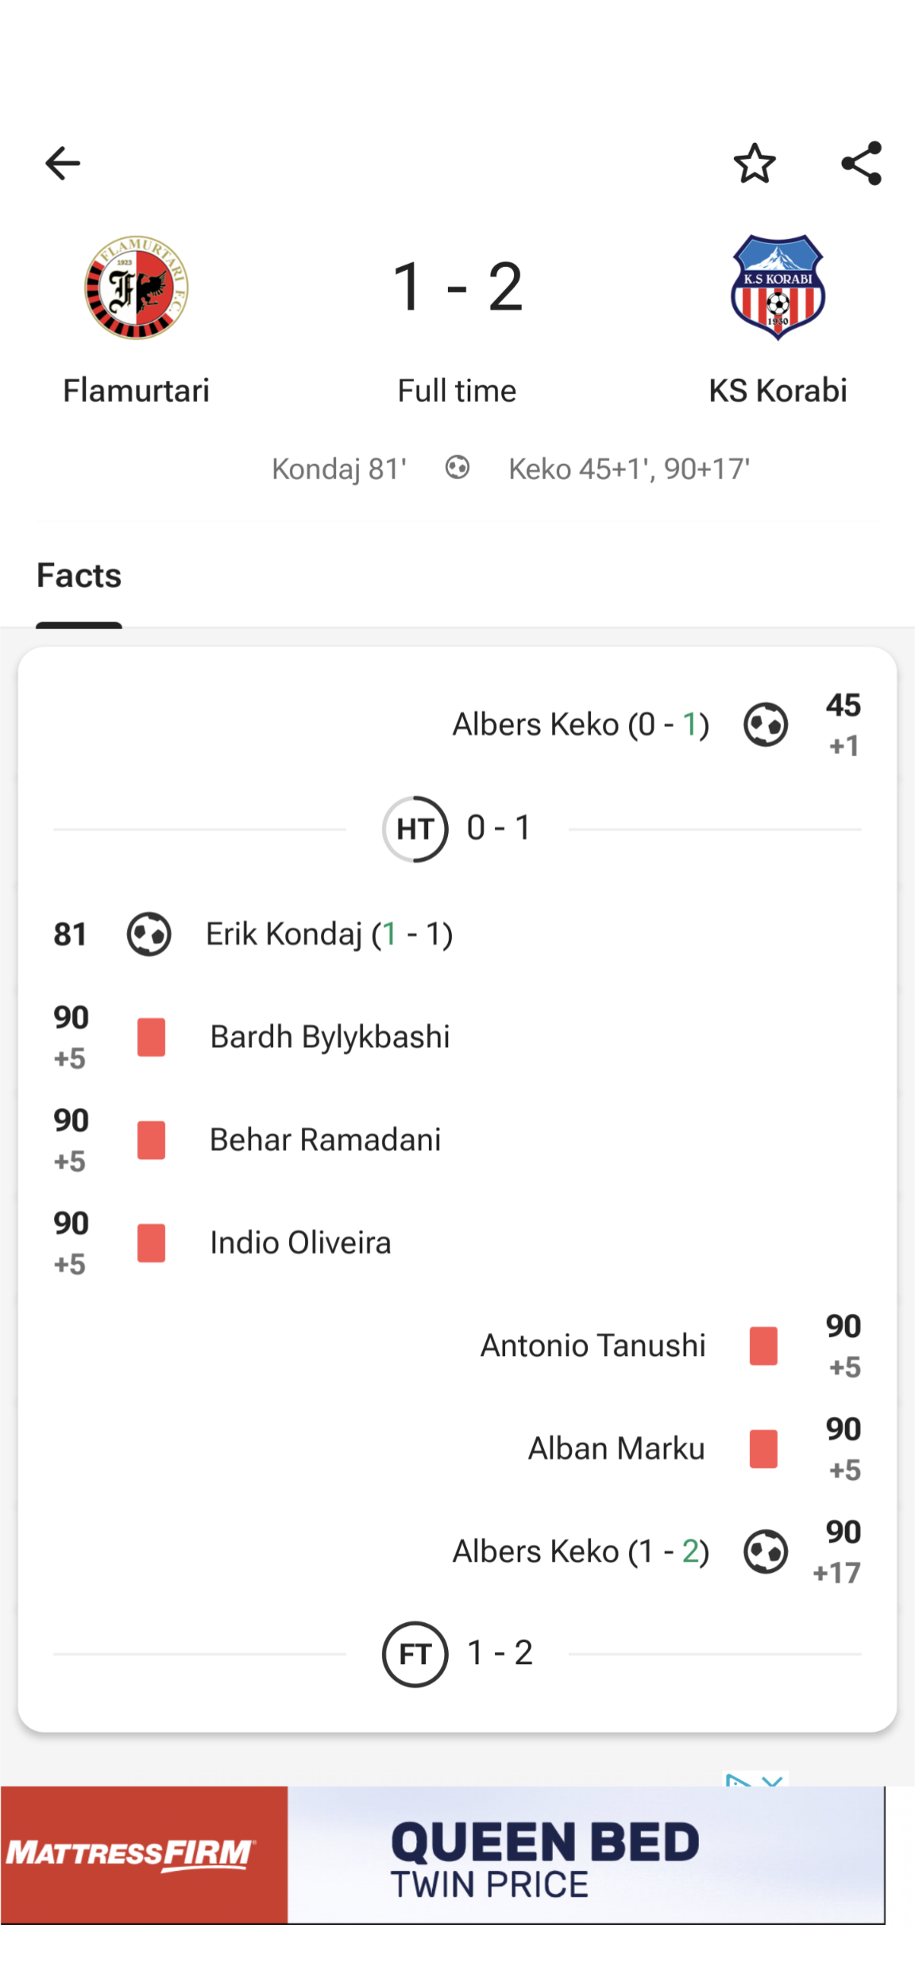Open the Flamurtari team crest
This screenshot has width=915, height=1982.
(x=137, y=288)
